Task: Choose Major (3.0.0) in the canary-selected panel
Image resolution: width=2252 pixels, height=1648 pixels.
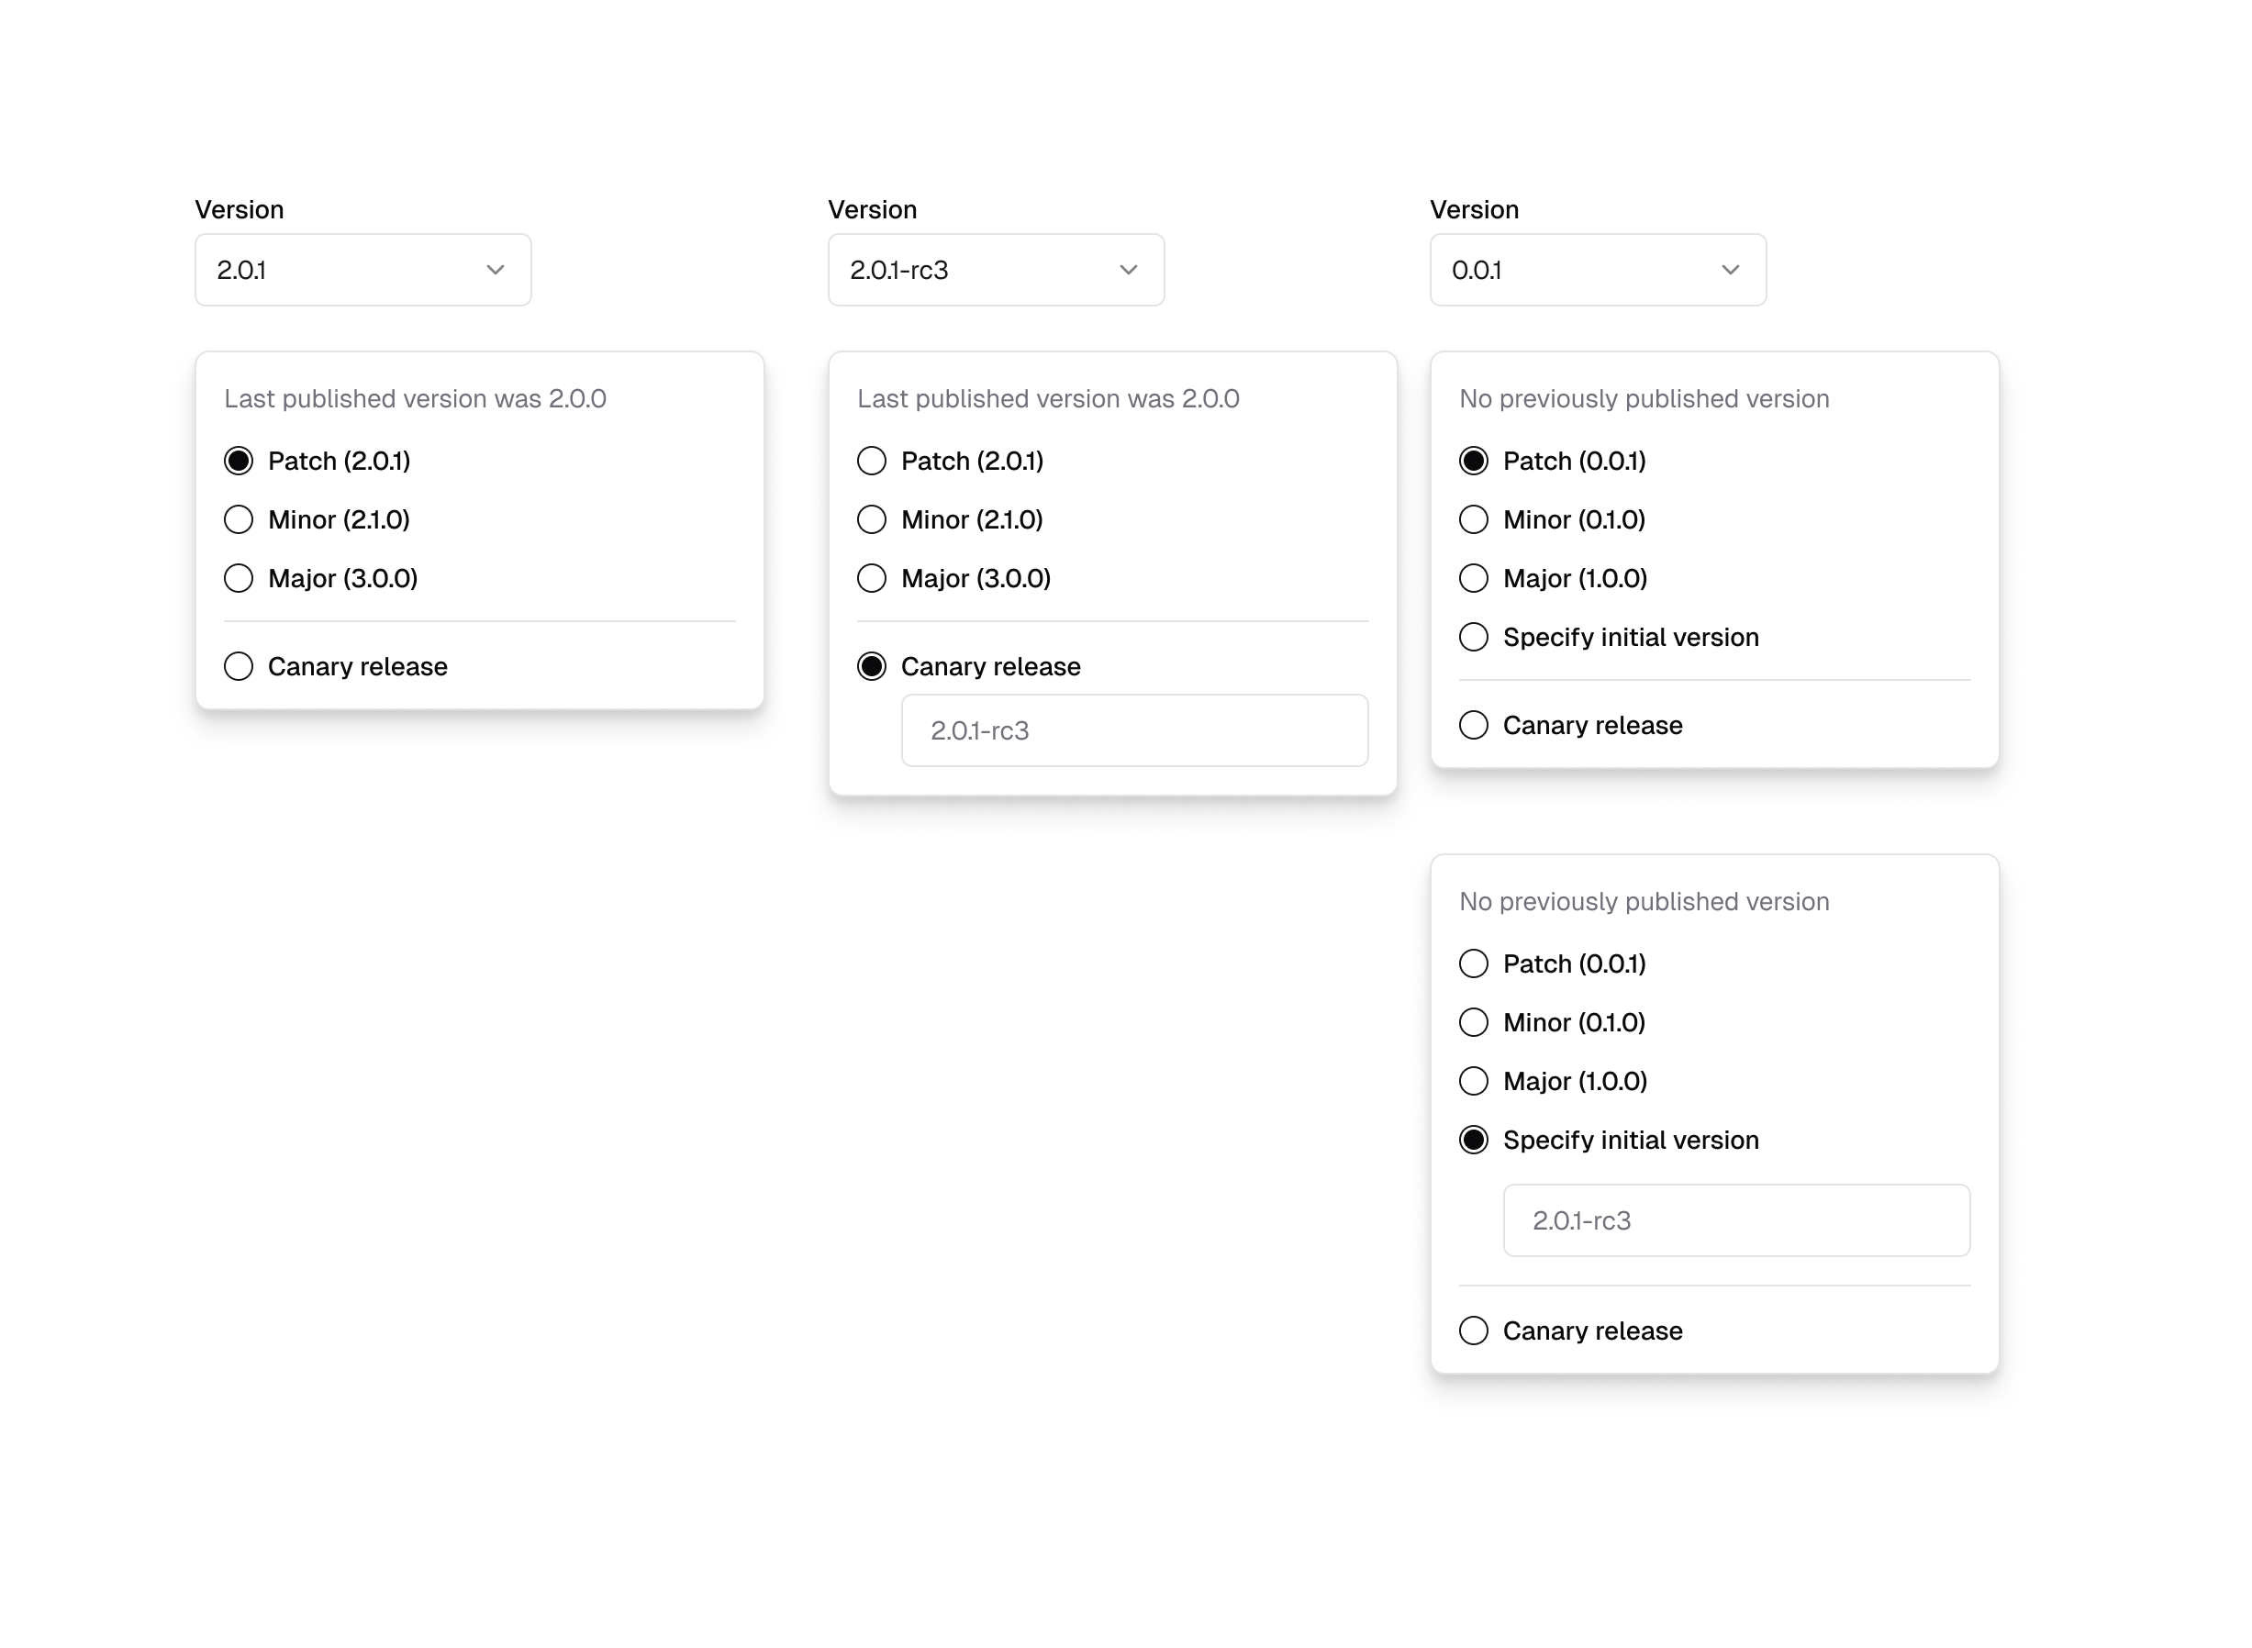Action: click(871, 579)
